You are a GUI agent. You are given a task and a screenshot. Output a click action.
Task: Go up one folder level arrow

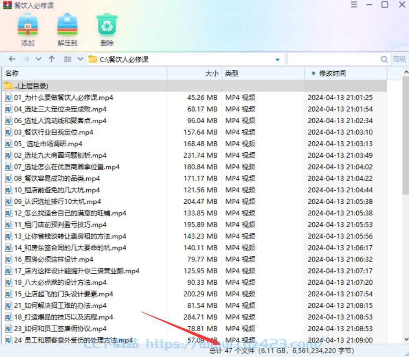click(51, 59)
